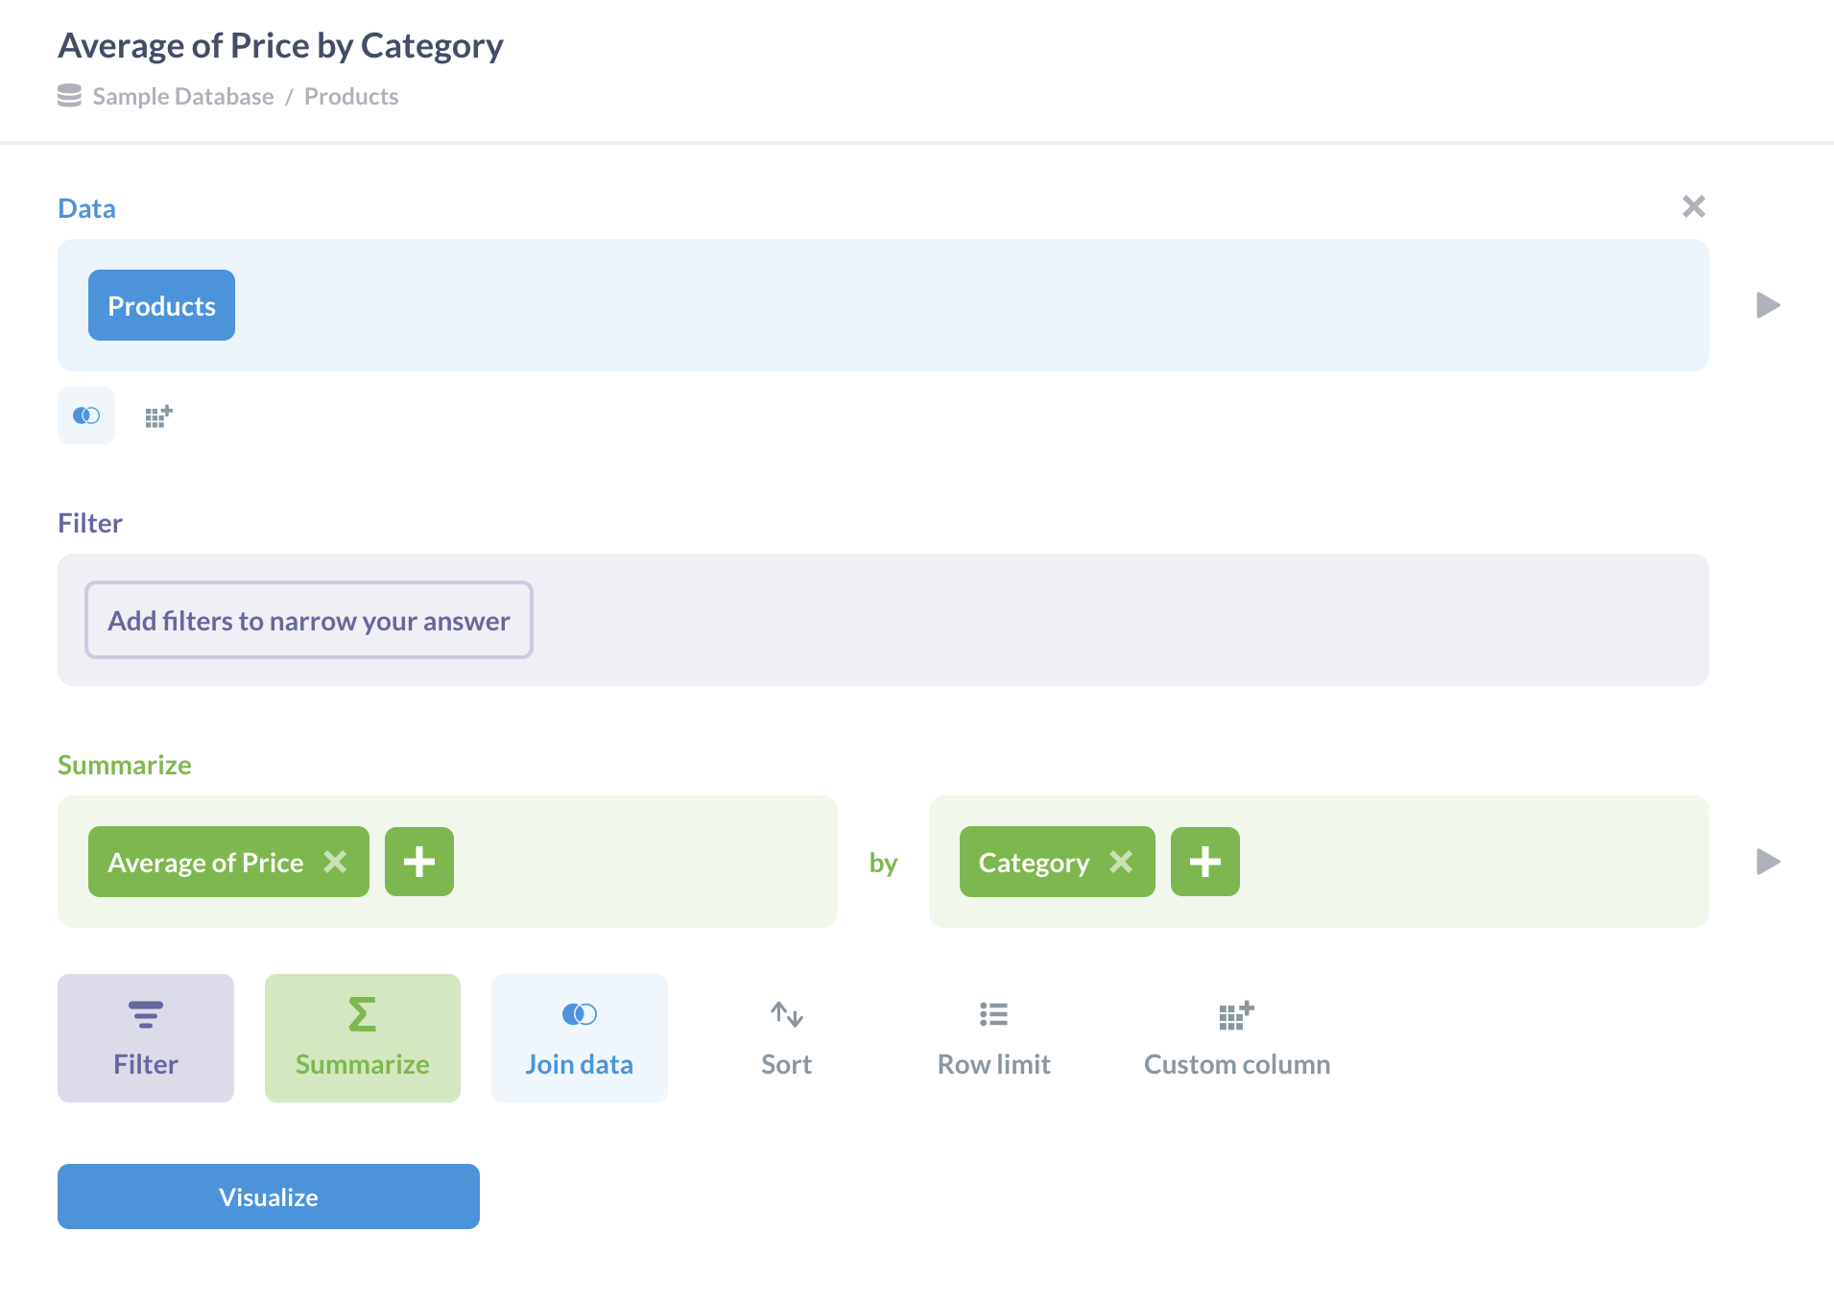
Task: Click the small custom column grid icon under Data
Action: (158, 416)
